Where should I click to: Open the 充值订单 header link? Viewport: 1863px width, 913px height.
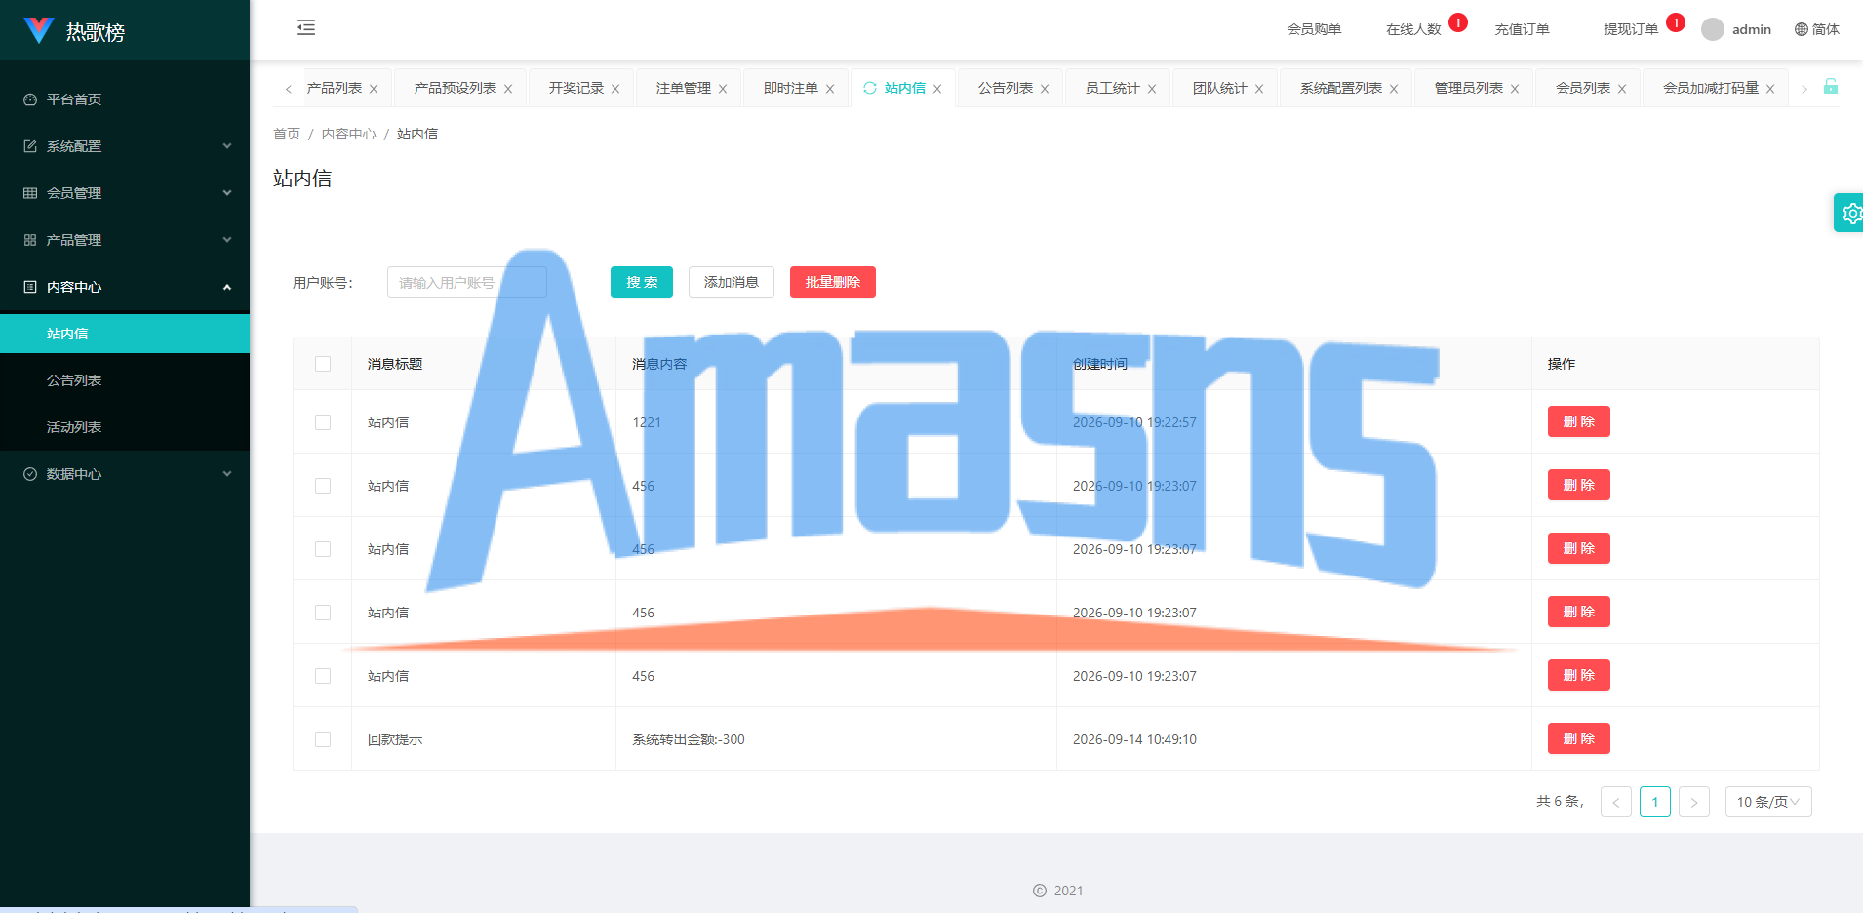click(x=1523, y=29)
